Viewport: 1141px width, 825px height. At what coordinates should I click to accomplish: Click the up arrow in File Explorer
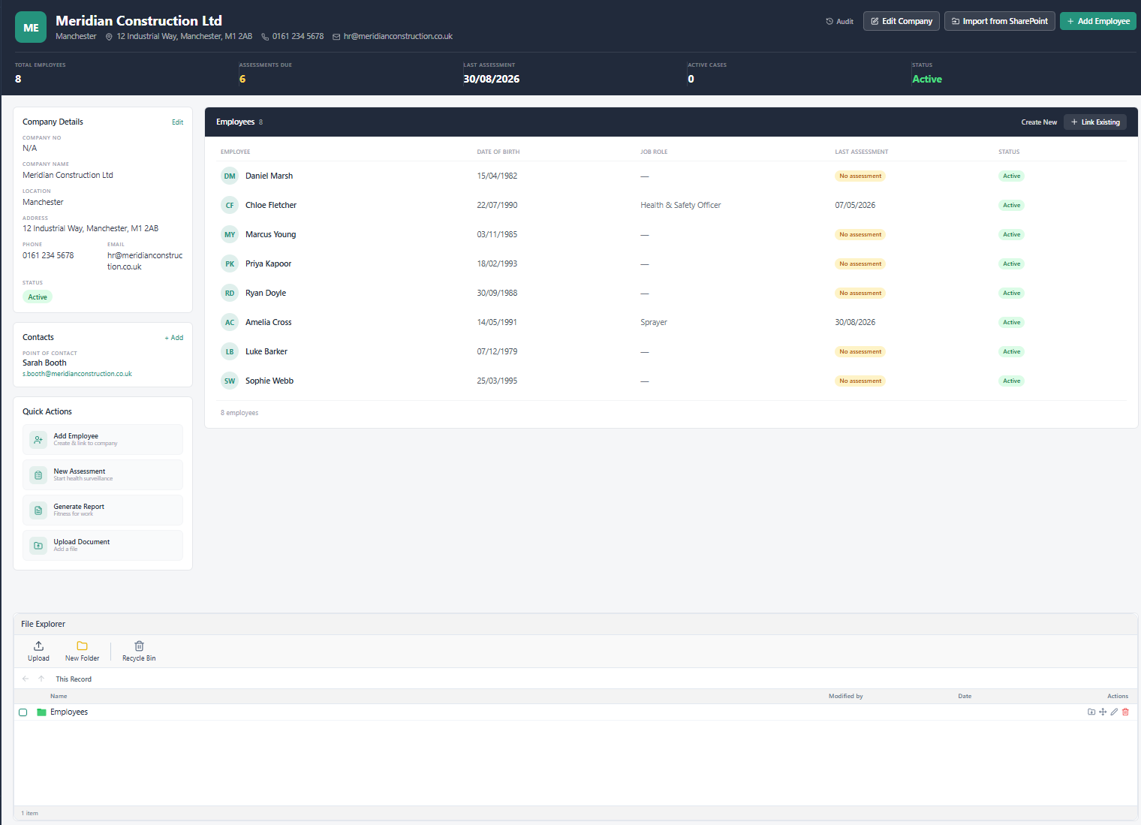41,679
